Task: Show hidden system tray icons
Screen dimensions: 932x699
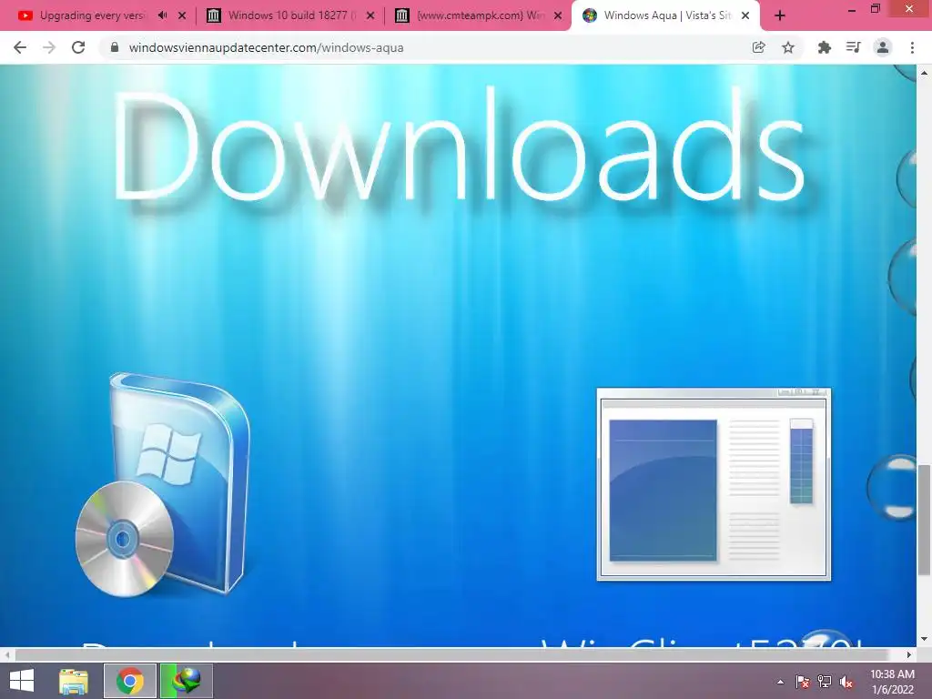Action: [780, 682]
